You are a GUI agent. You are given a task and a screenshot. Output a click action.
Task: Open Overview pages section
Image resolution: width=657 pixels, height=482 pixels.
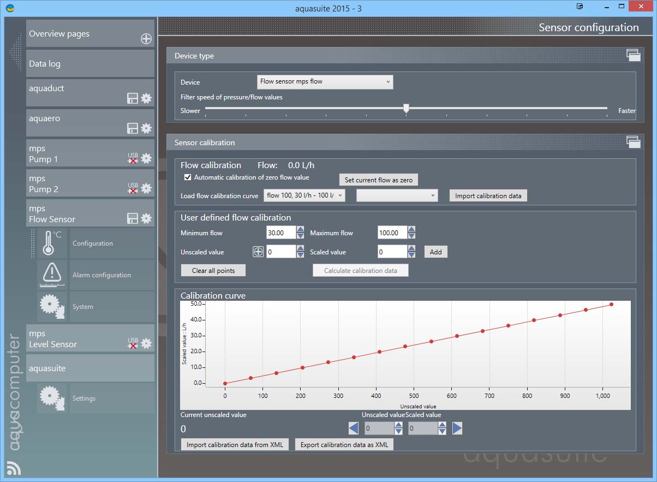click(x=91, y=34)
